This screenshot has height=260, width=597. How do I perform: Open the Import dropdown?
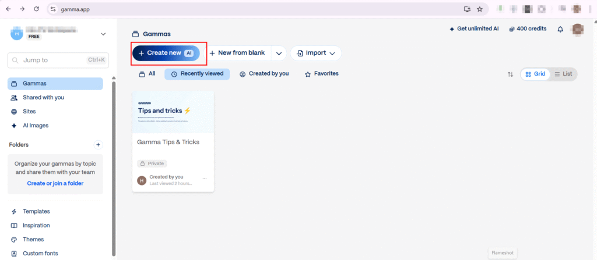(315, 53)
